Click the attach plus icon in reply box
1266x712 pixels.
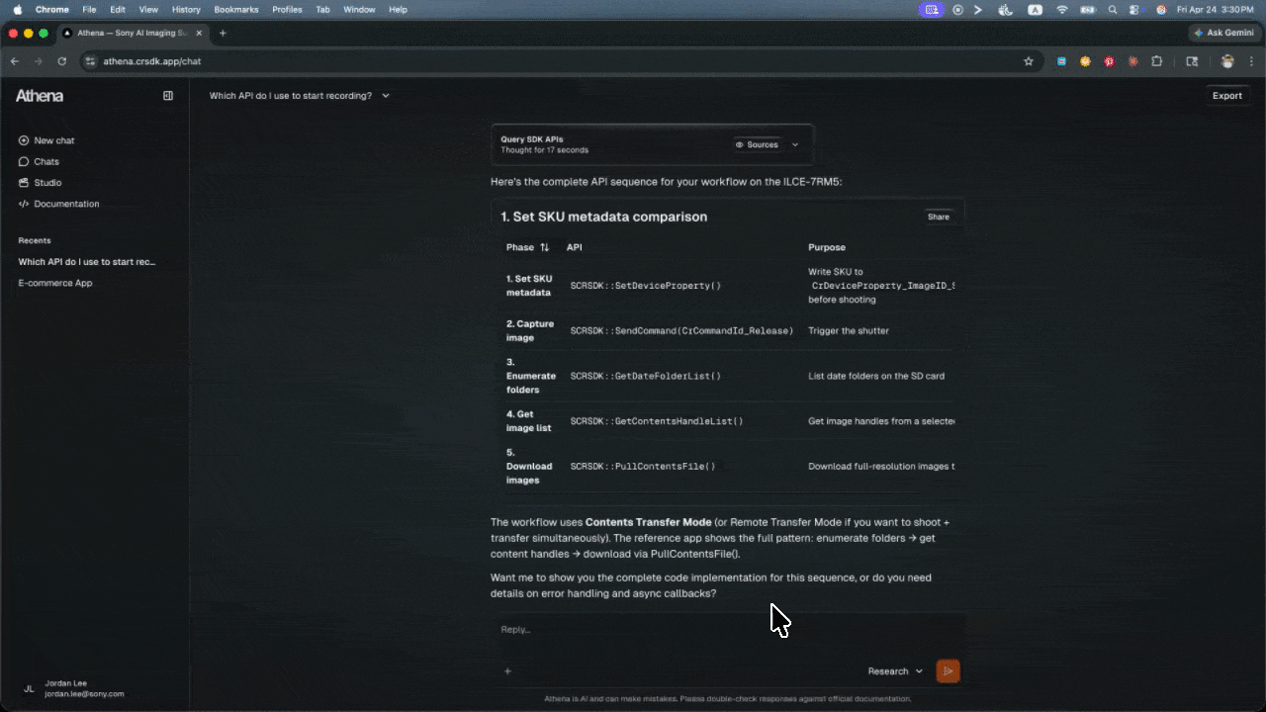[x=507, y=671]
